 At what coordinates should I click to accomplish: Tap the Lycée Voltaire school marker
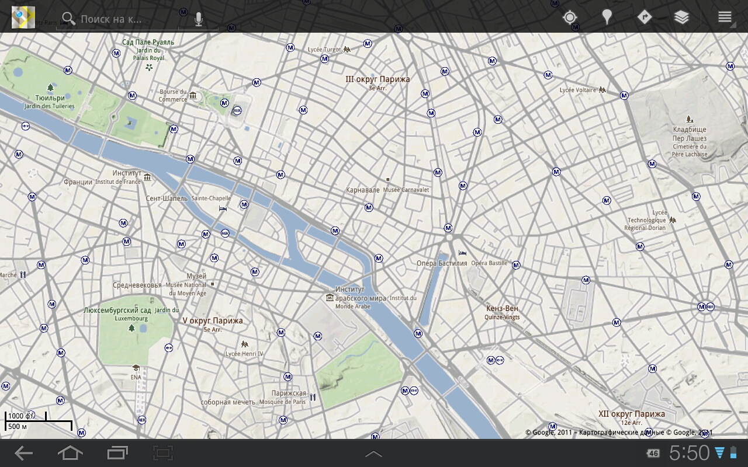tap(602, 90)
